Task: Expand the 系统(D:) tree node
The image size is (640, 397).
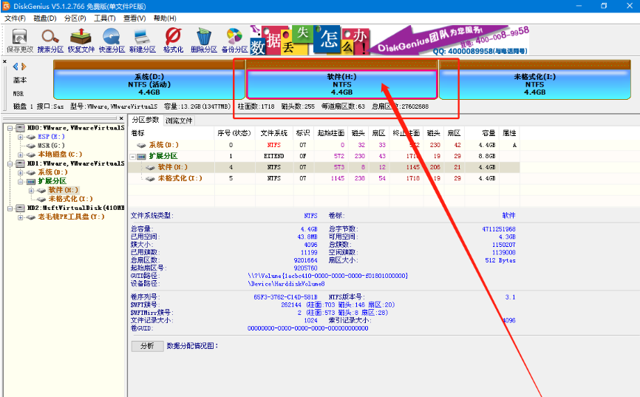Action: 20,172
